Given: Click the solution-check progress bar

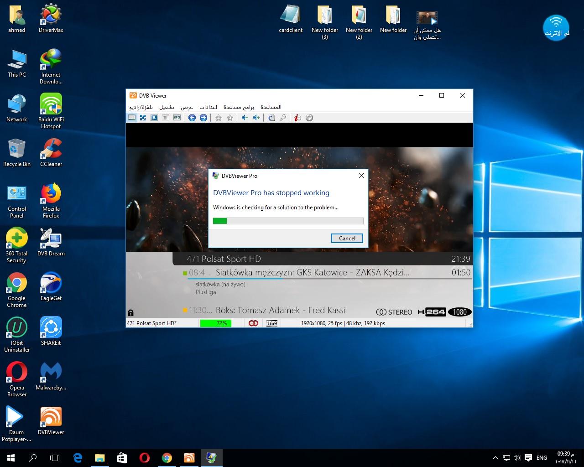Looking at the screenshot, I should 288,221.
